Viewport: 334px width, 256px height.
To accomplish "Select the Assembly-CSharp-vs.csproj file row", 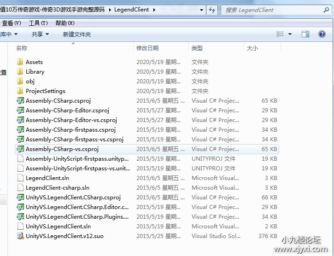I will pyautogui.click(x=62, y=149).
